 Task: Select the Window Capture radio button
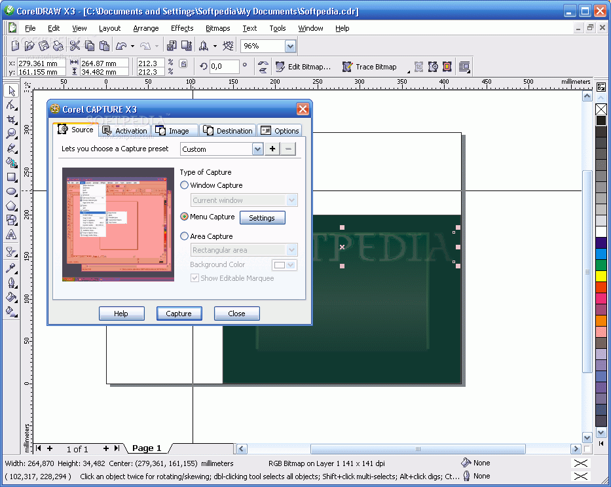184,185
